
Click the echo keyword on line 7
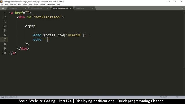(x=37, y=40)
